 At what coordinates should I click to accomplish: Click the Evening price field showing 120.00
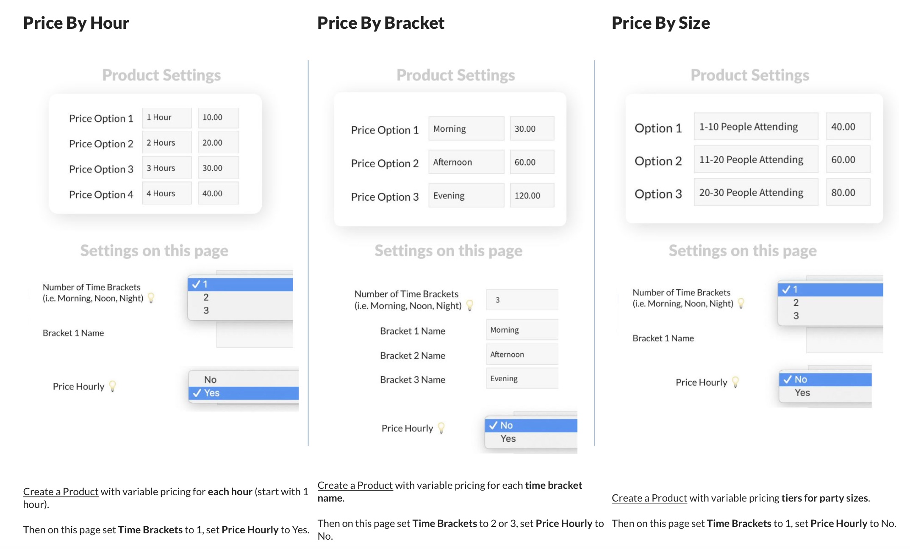(x=531, y=195)
